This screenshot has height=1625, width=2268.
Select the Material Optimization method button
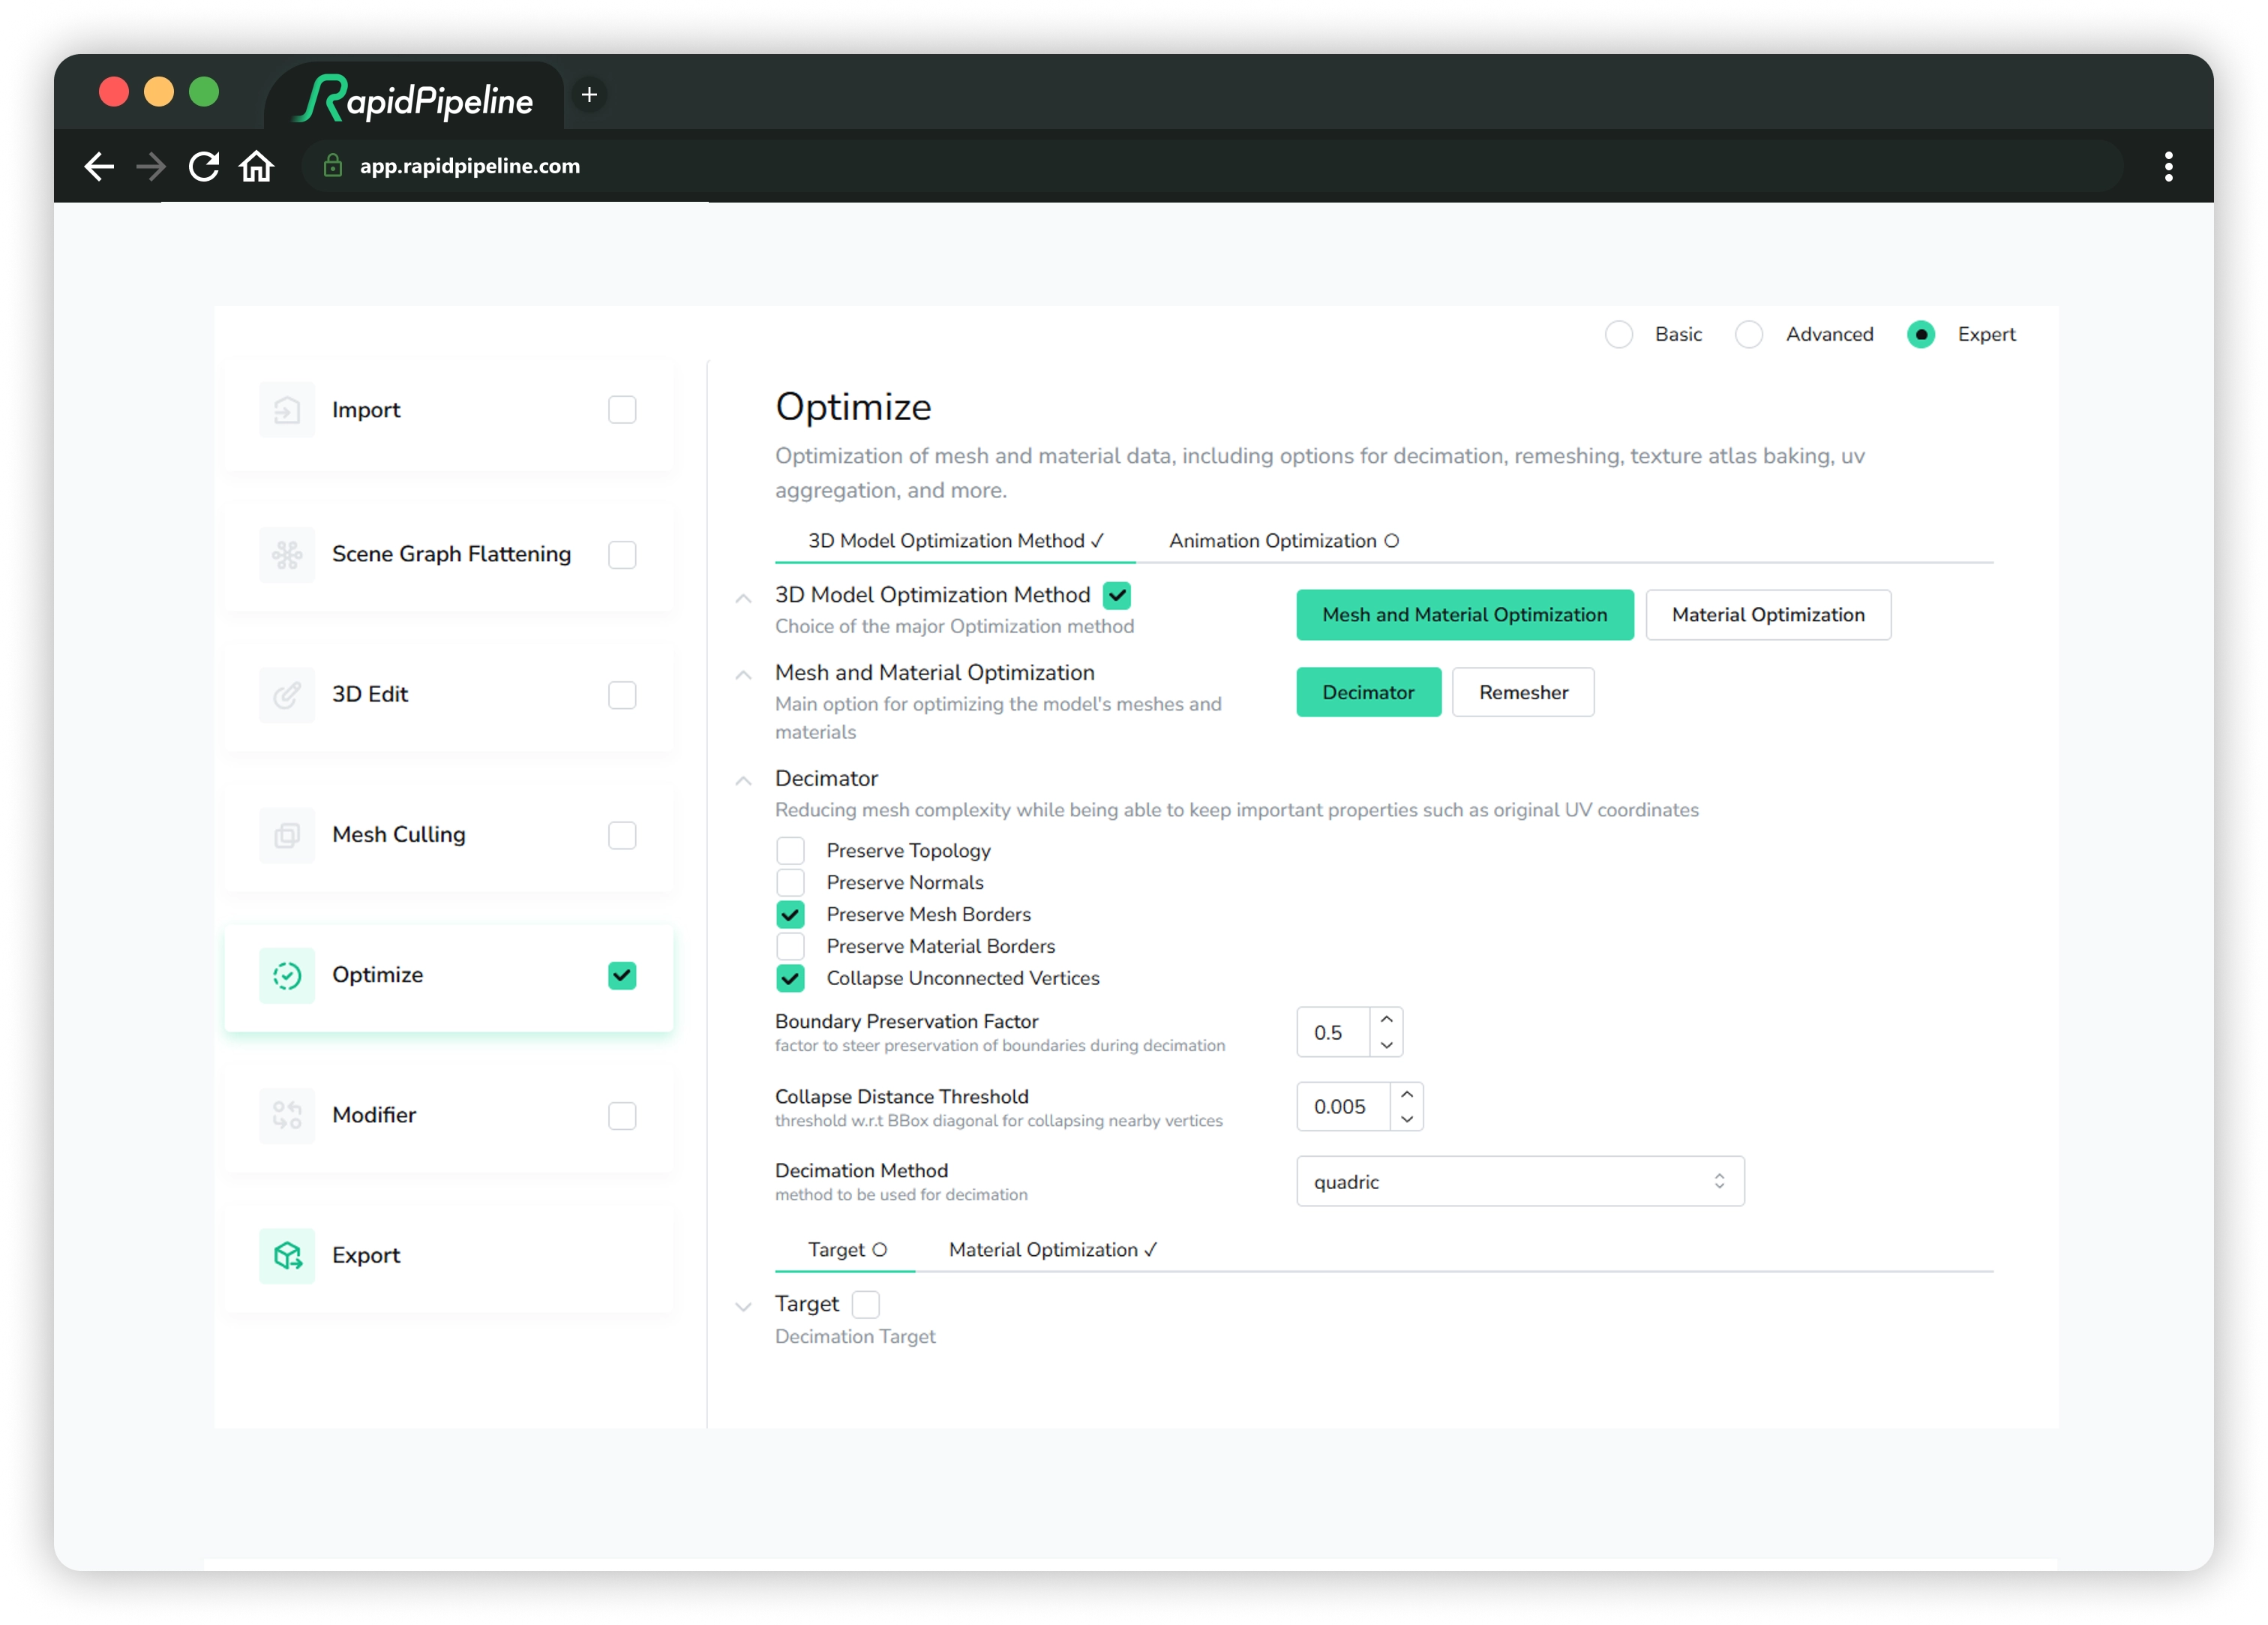pos(1768,615)
